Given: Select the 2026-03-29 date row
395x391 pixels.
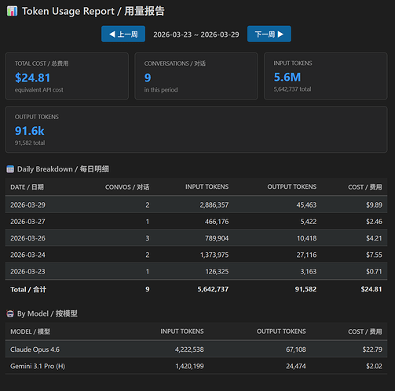Looking at the screenshot, I should click(x=196, y=205).
